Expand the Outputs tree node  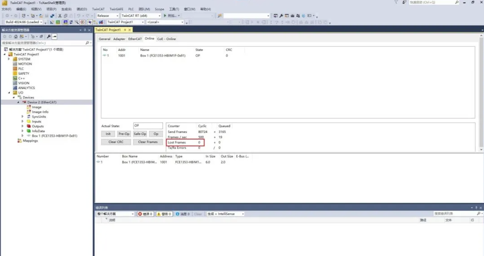pos(22,126)
